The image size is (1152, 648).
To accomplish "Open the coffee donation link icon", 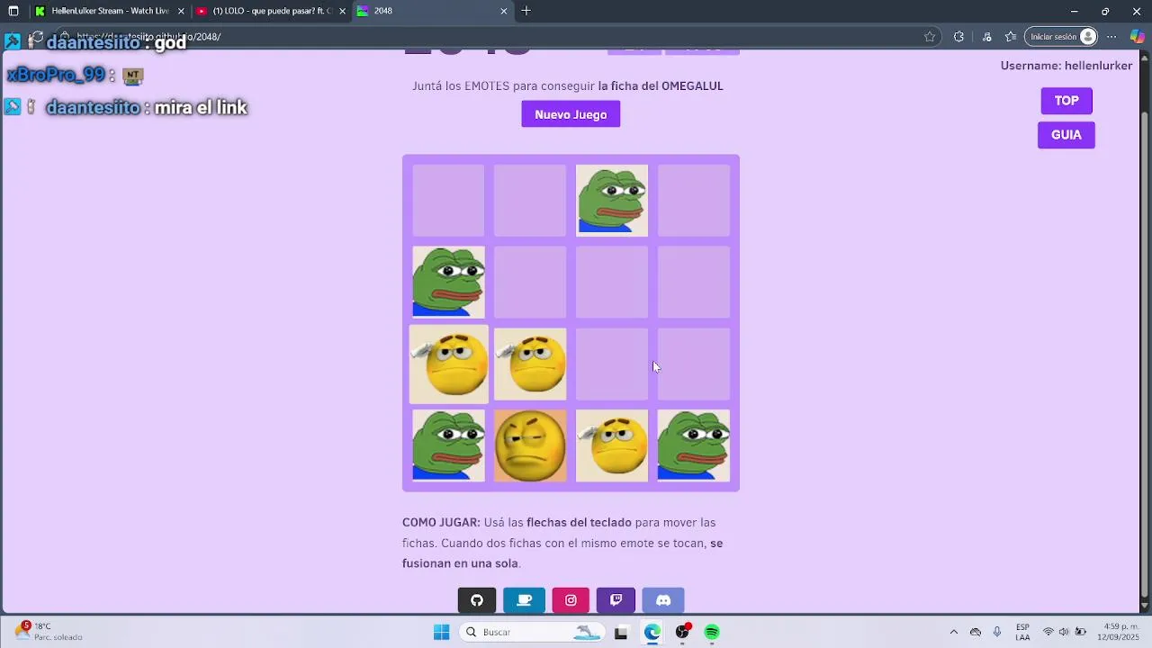I will pyautogui.click(x=524, y=600).
